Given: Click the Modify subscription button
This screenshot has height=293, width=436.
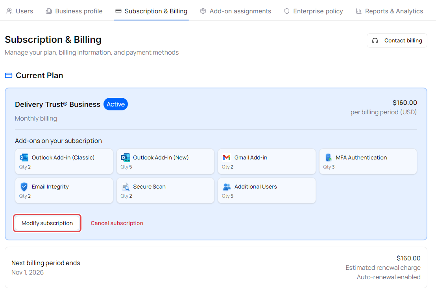Looking at the screenshot, I should tap(47, 223).
